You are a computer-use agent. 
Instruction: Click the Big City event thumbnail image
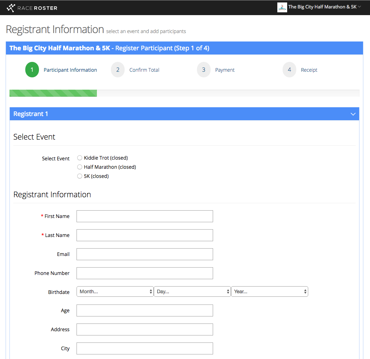[282, 7]
